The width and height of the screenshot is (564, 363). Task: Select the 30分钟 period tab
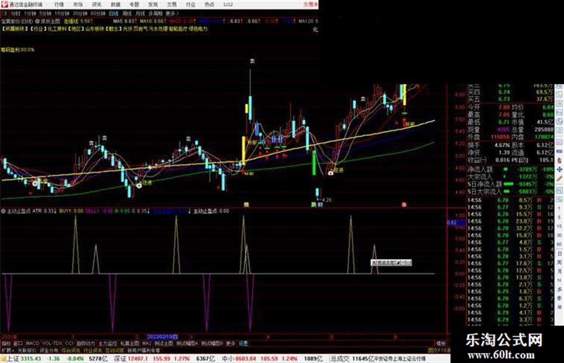(79, 13)
